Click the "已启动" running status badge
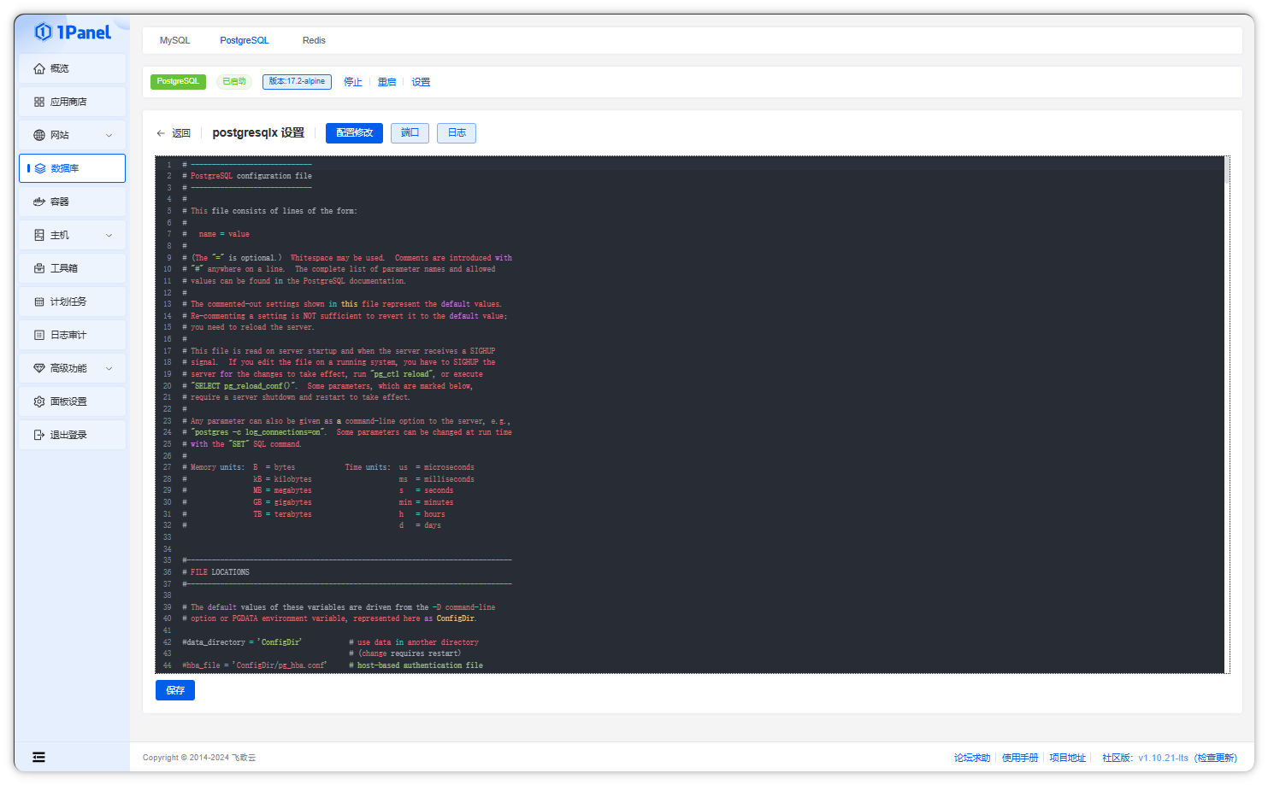This screenshot has height=785, width=1268. click(234, 82)
